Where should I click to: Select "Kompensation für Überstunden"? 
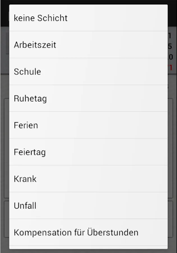(x=88, y=232)
